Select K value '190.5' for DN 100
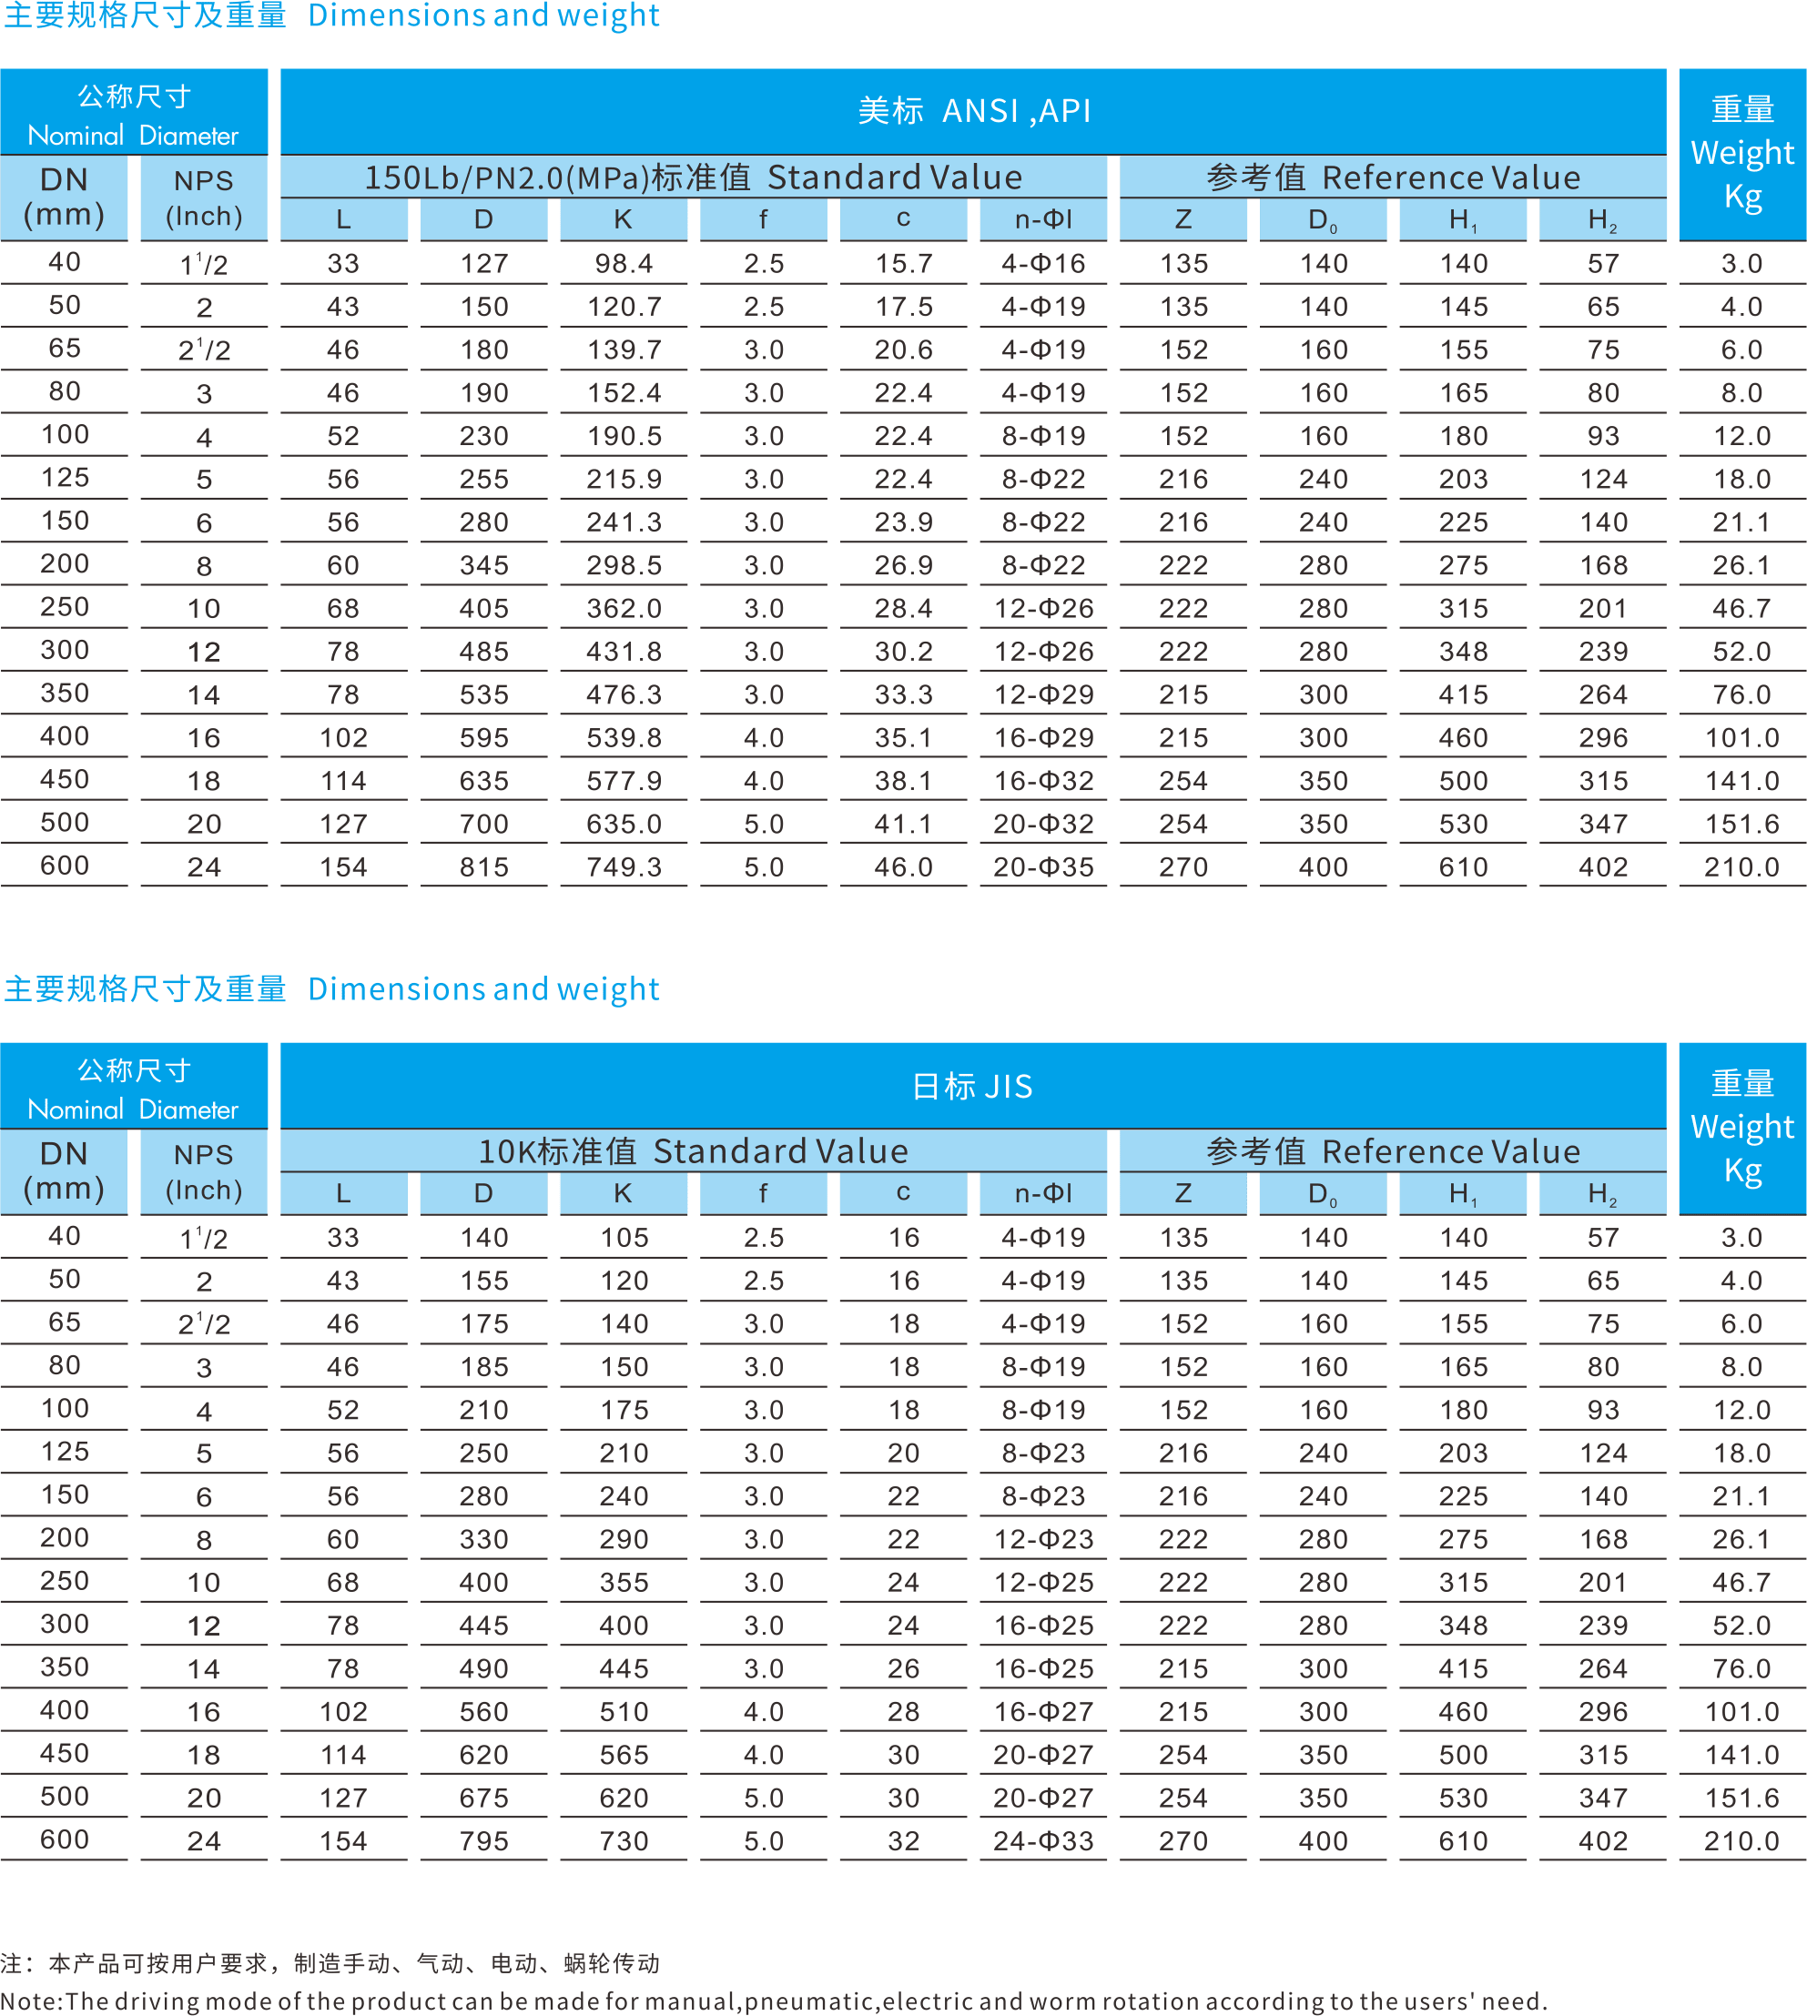This screenshot has width=1807, height=2016. [x=624, y=436]
